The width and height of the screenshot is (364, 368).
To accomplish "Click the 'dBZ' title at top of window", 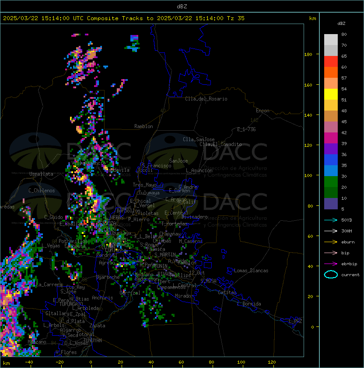I will (x=182, y=7).
